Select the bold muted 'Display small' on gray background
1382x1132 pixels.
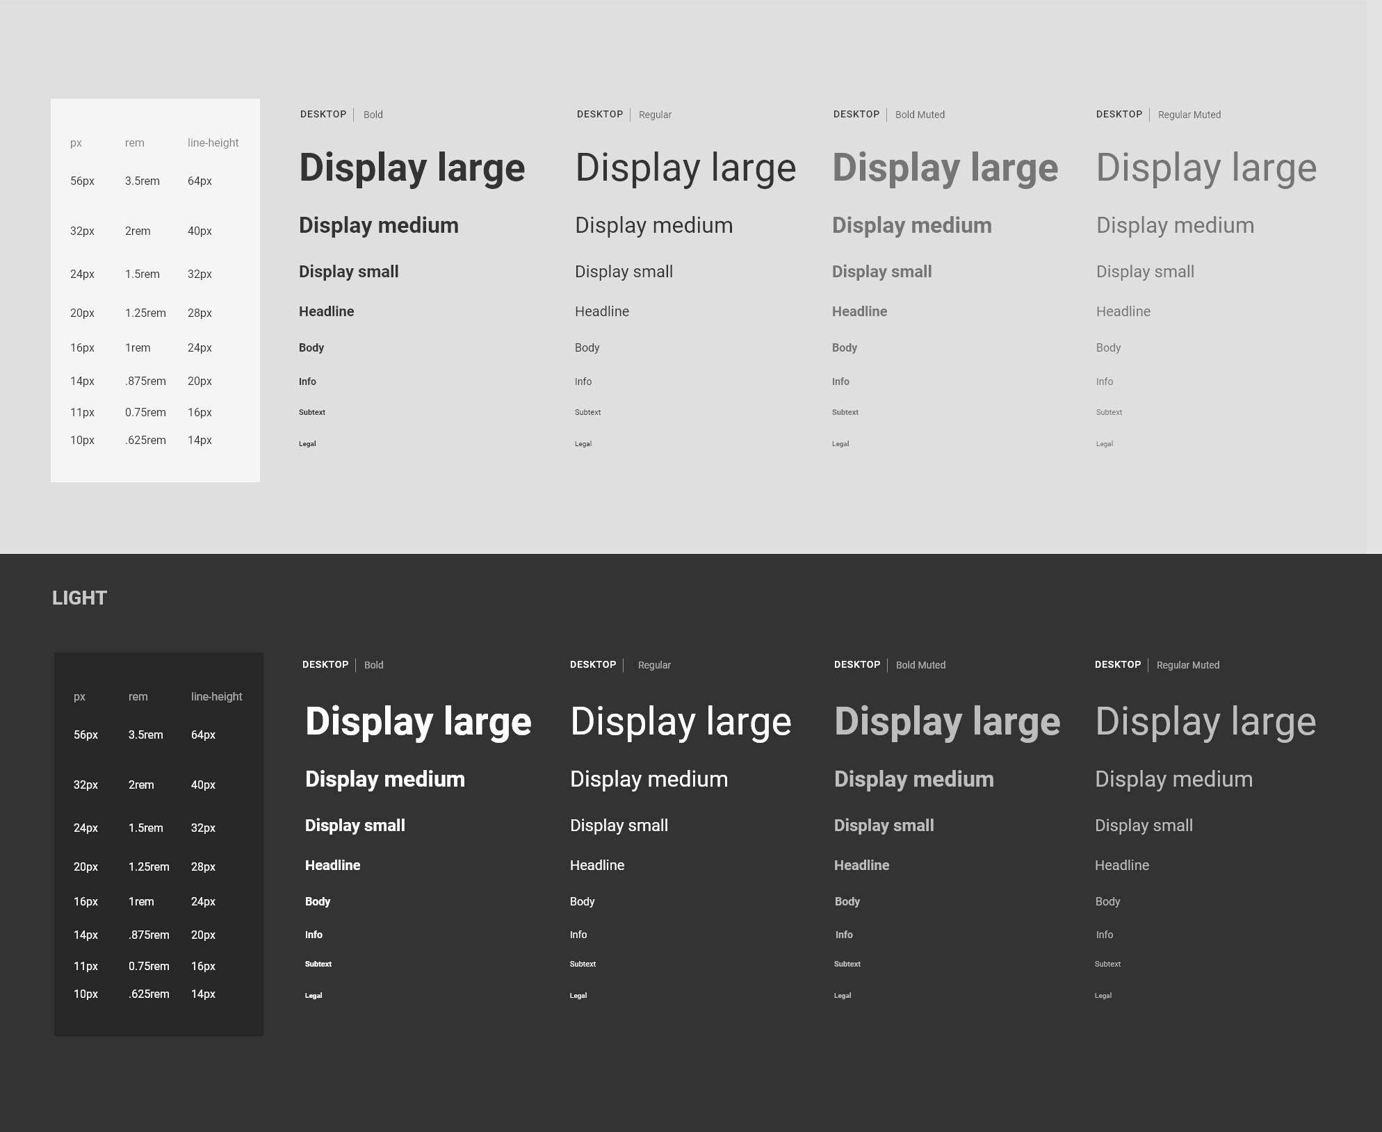[x=881, y=272]
